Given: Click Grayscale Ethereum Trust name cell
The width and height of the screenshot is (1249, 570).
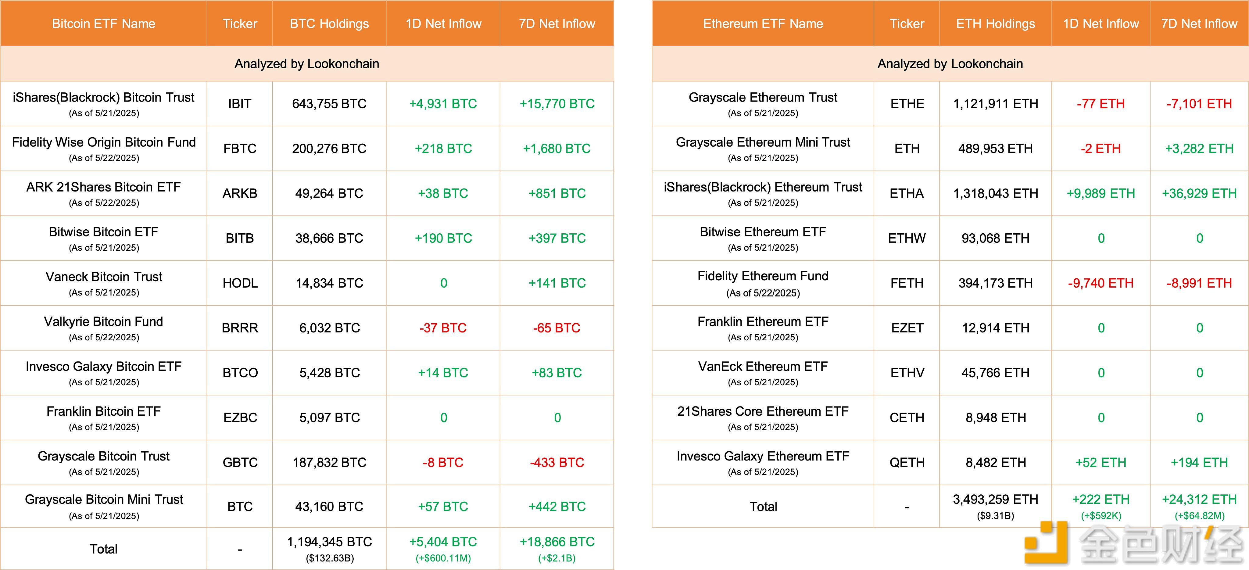Looking at the screenshot, I should pyautogui.click(x=763, y=98).
